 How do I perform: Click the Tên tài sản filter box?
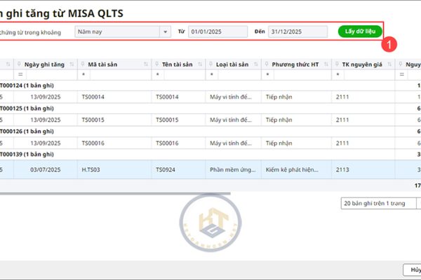pyautogui.click(x=182, y=74)
